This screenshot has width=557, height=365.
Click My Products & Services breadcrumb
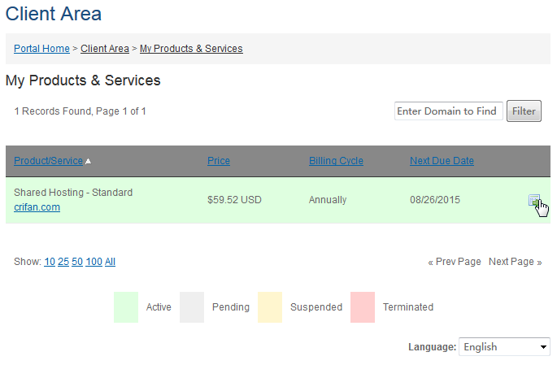(191, 49)
